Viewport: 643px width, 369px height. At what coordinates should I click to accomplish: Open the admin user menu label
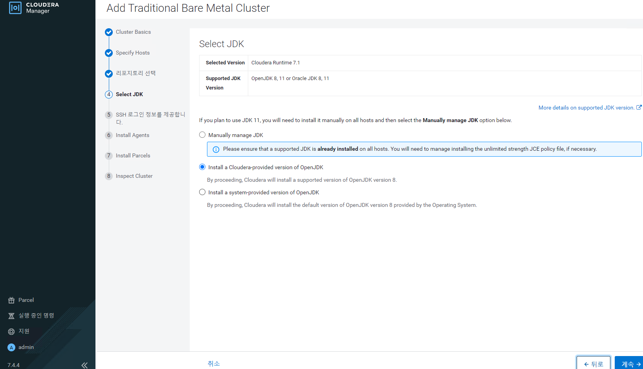click(26, 347)
